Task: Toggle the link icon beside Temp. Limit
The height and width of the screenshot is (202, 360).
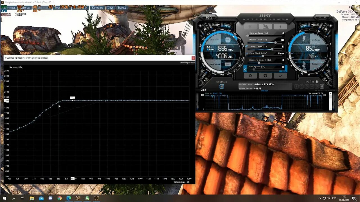Action: (x=246, y=46)
